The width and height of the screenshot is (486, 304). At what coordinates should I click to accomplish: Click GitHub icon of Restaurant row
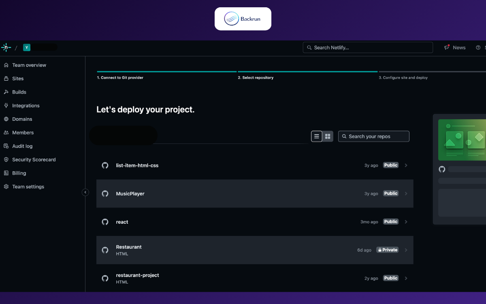pos(105,250)
